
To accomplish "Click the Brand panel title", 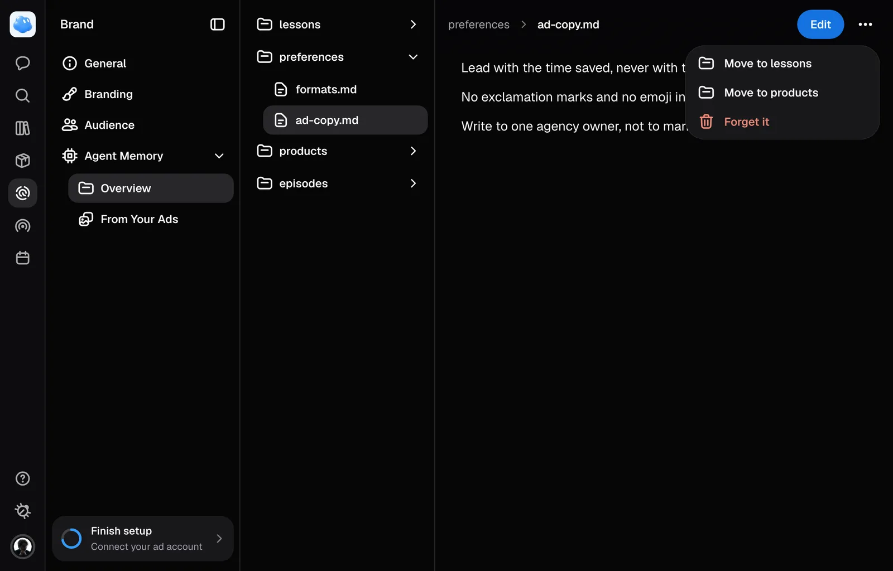I will tap(77, 25).
